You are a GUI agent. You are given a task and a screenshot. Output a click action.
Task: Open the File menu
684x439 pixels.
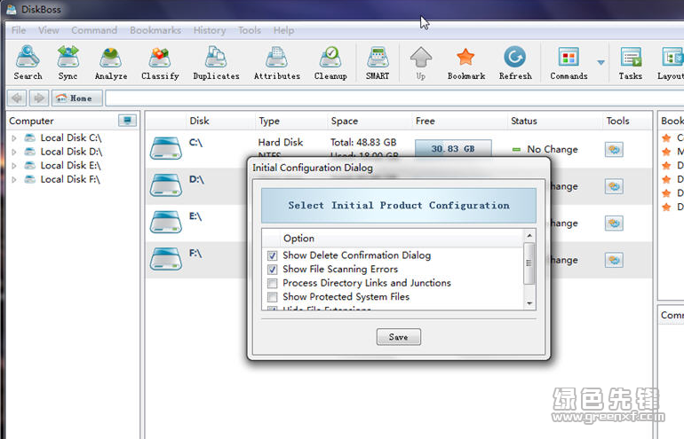[x=19, y=30]
